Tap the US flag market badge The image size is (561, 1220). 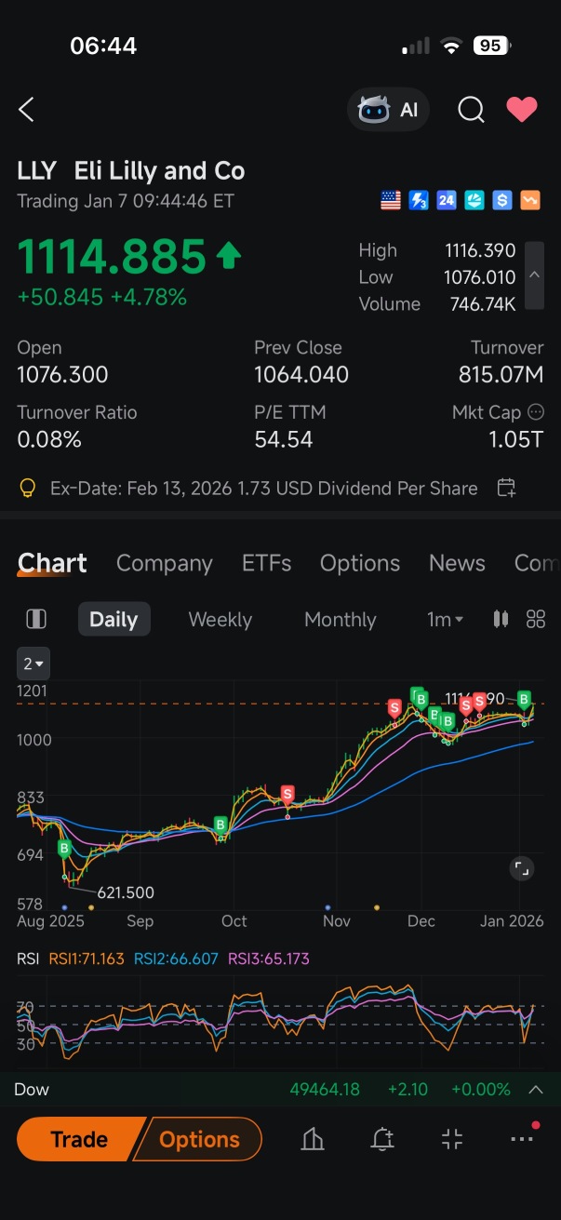coord(391,200)
